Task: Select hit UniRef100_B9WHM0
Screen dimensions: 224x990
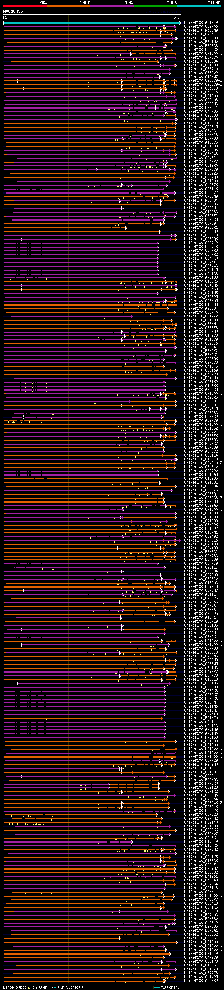Action: click(201, 378)
